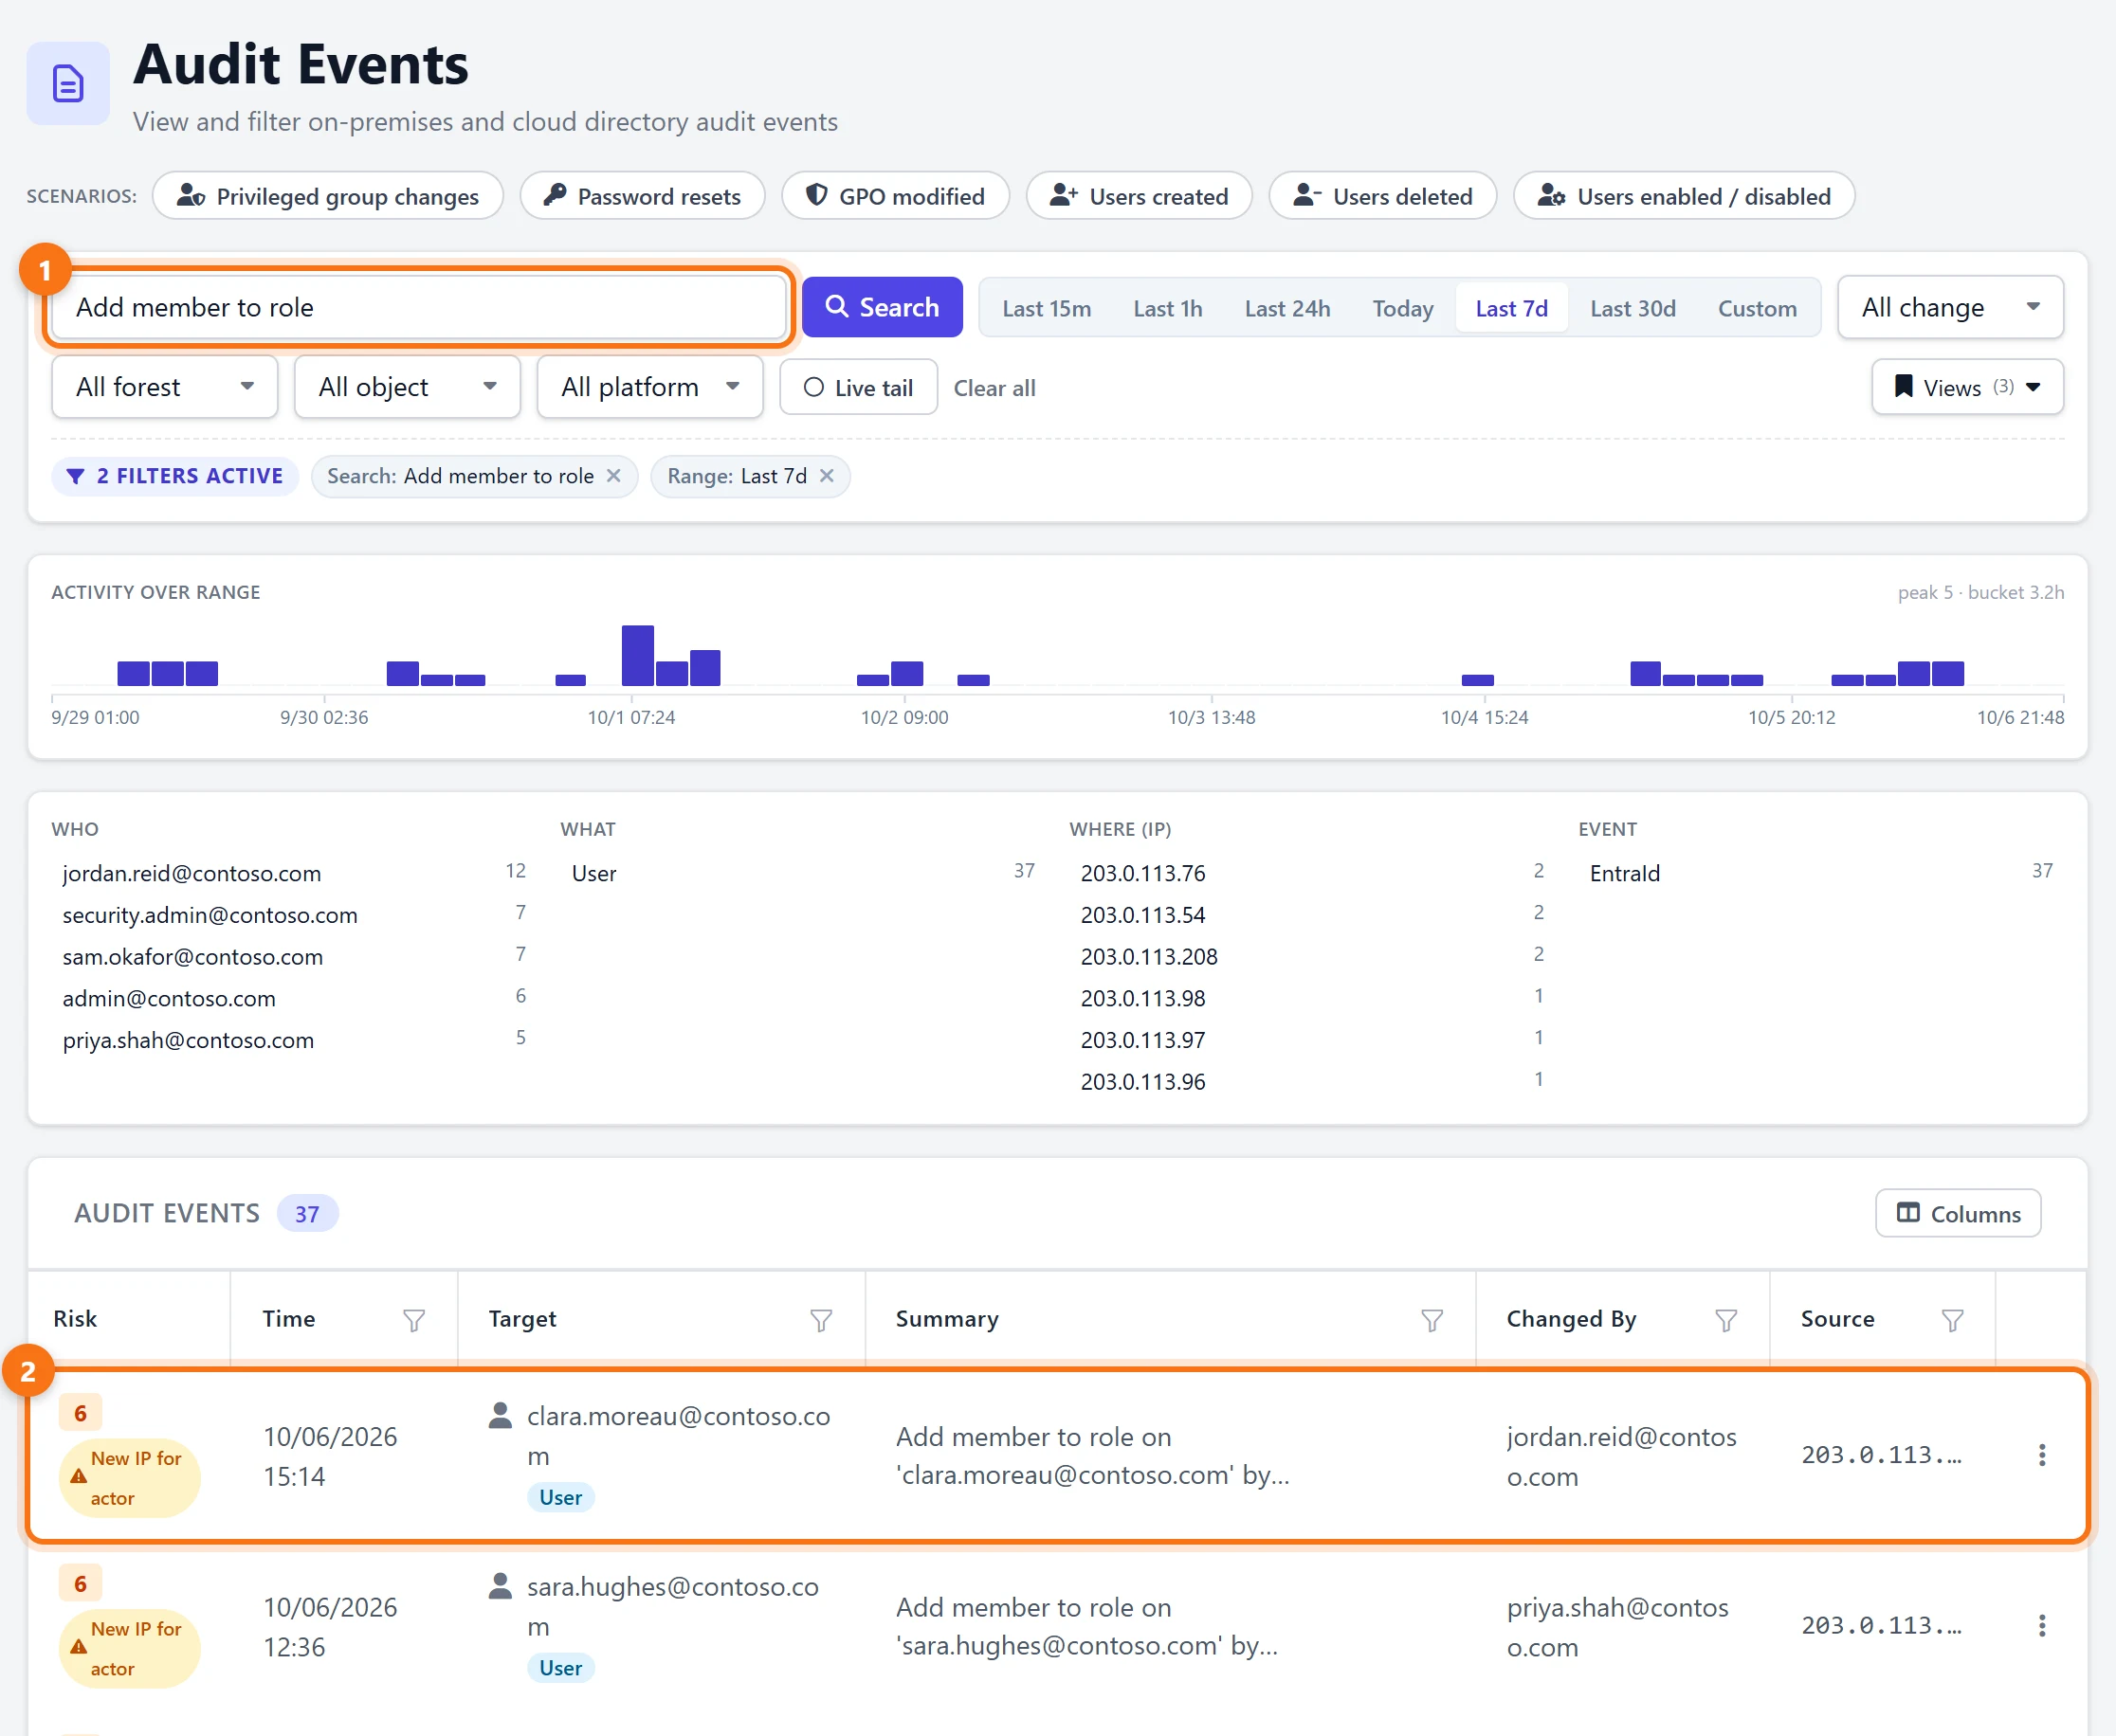Click the funnel icon in 2 Filters Active
Screen dimensions: 2116x1736
tap(75, 476)
